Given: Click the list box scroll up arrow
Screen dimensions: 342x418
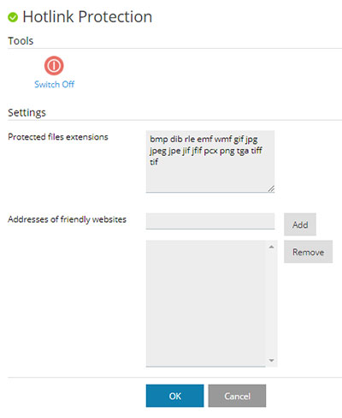Looking at the screenshot, I should tap(272, 247).
